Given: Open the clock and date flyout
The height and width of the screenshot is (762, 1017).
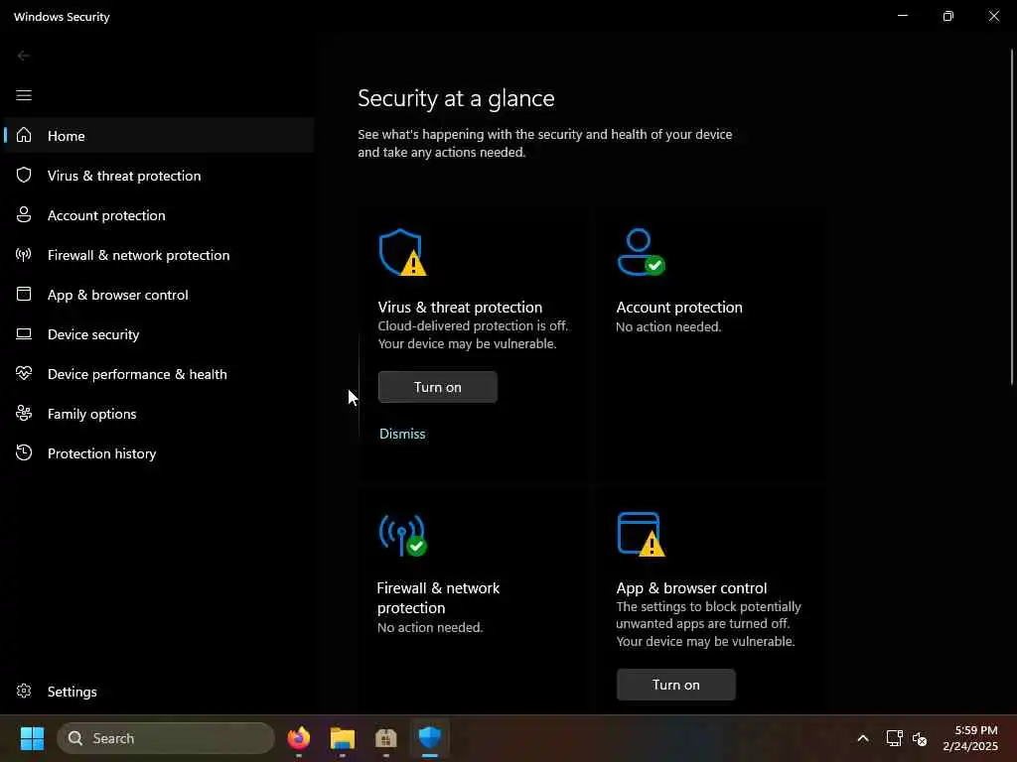Looking at the screenshot, I should tap(969, 738).
